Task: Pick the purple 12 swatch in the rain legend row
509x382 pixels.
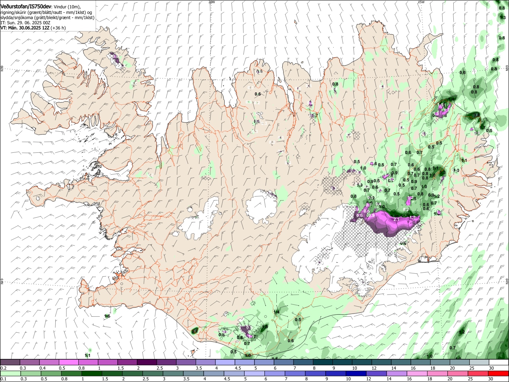Action: coord(376,373)
